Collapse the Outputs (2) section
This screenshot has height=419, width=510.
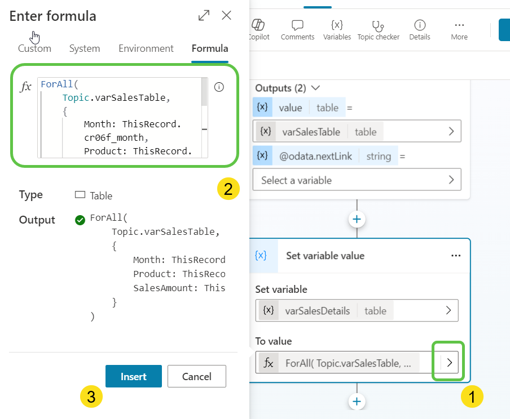[316, 88]
